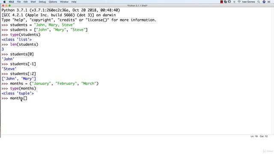274x154 pixels.
Task: Minimize the Python Shell window
Action: [x=6, y=6]
